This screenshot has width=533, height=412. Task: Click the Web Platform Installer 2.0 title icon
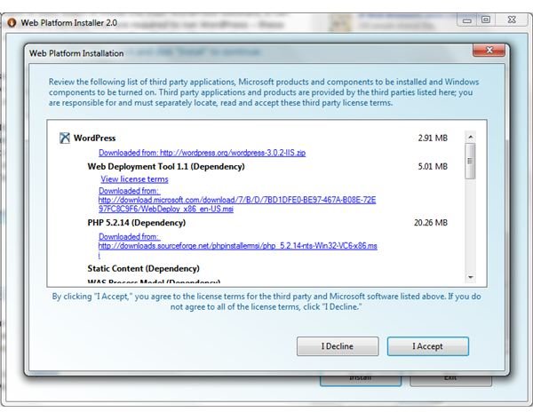12,23
